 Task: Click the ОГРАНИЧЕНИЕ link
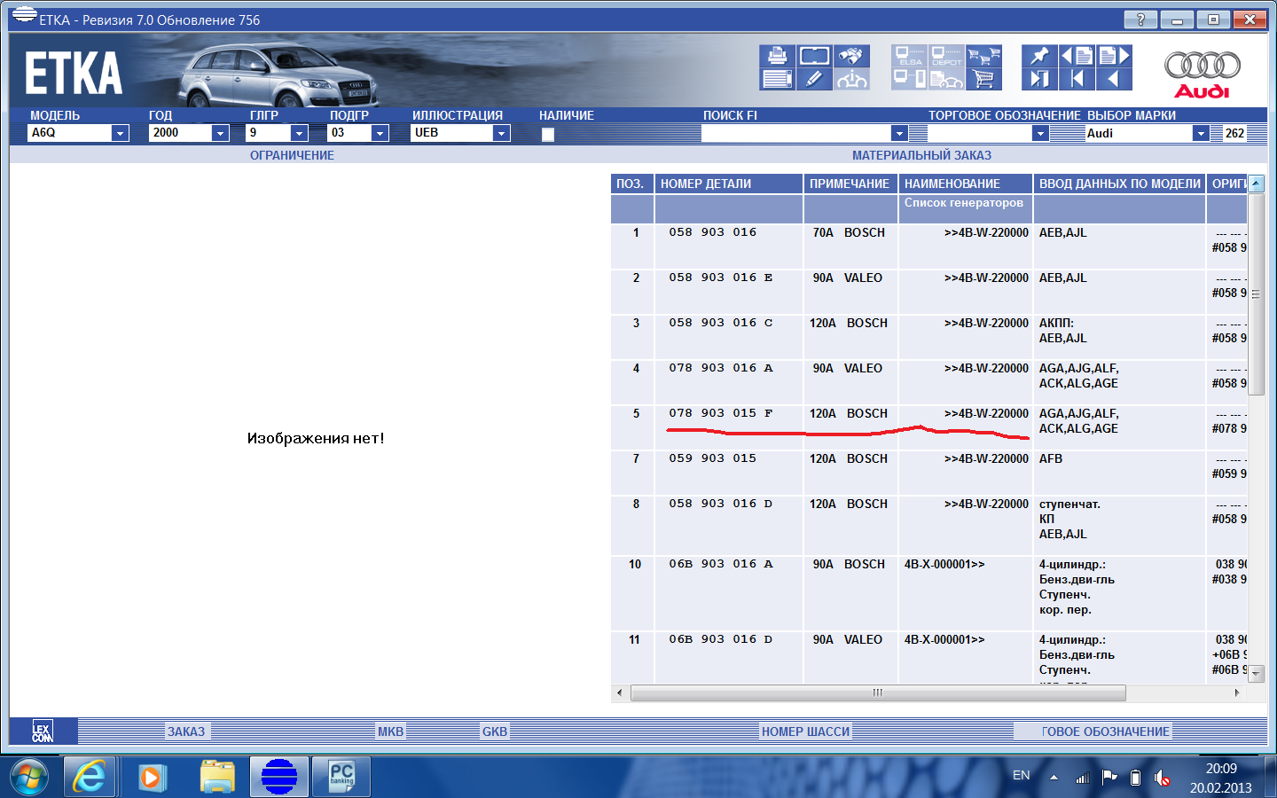pos(292,155)
